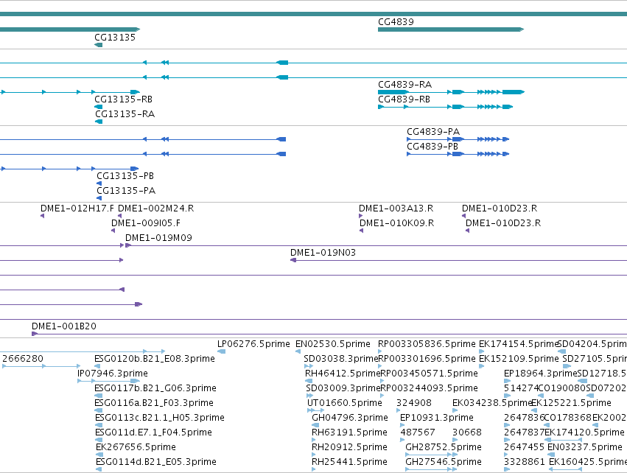Select EST EK267656.5prime label
This screenshot has width=627, height=473.
tap(136, 447)
